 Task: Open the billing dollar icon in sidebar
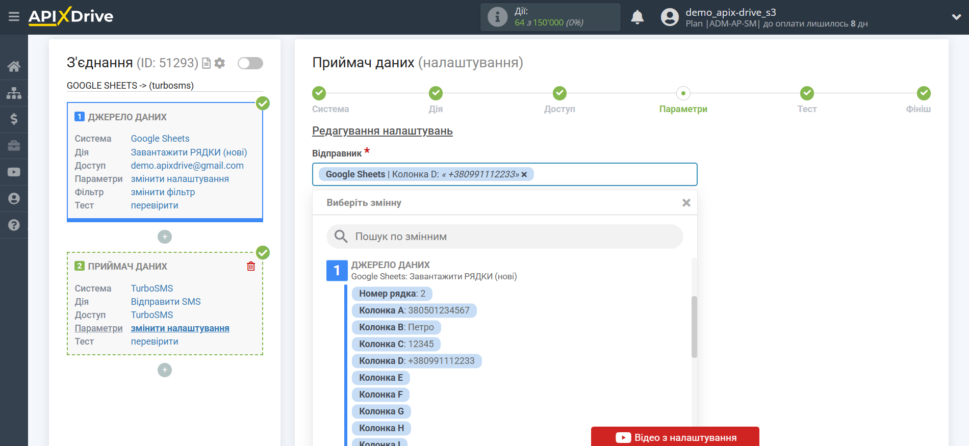coord(14,119)
